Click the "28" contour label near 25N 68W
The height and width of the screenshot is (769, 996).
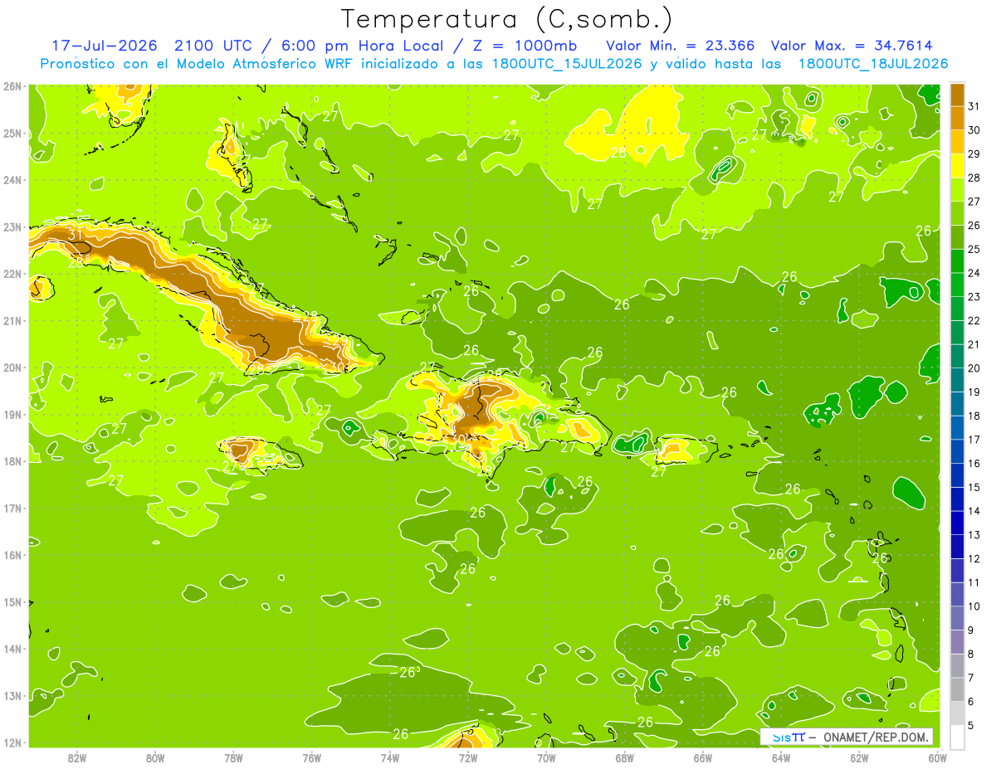(x=618, y=153)
